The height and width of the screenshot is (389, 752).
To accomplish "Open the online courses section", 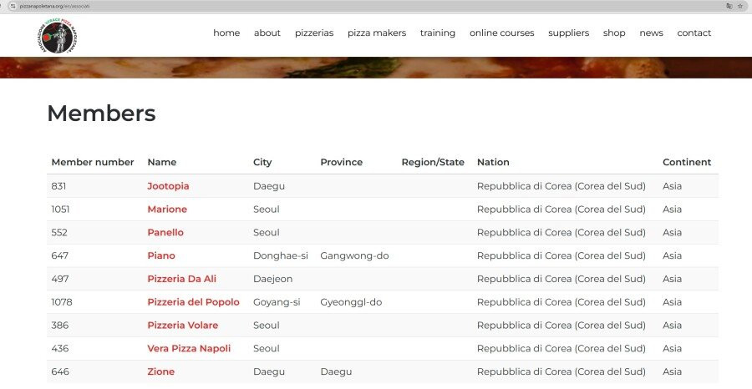I will (501, 33).
